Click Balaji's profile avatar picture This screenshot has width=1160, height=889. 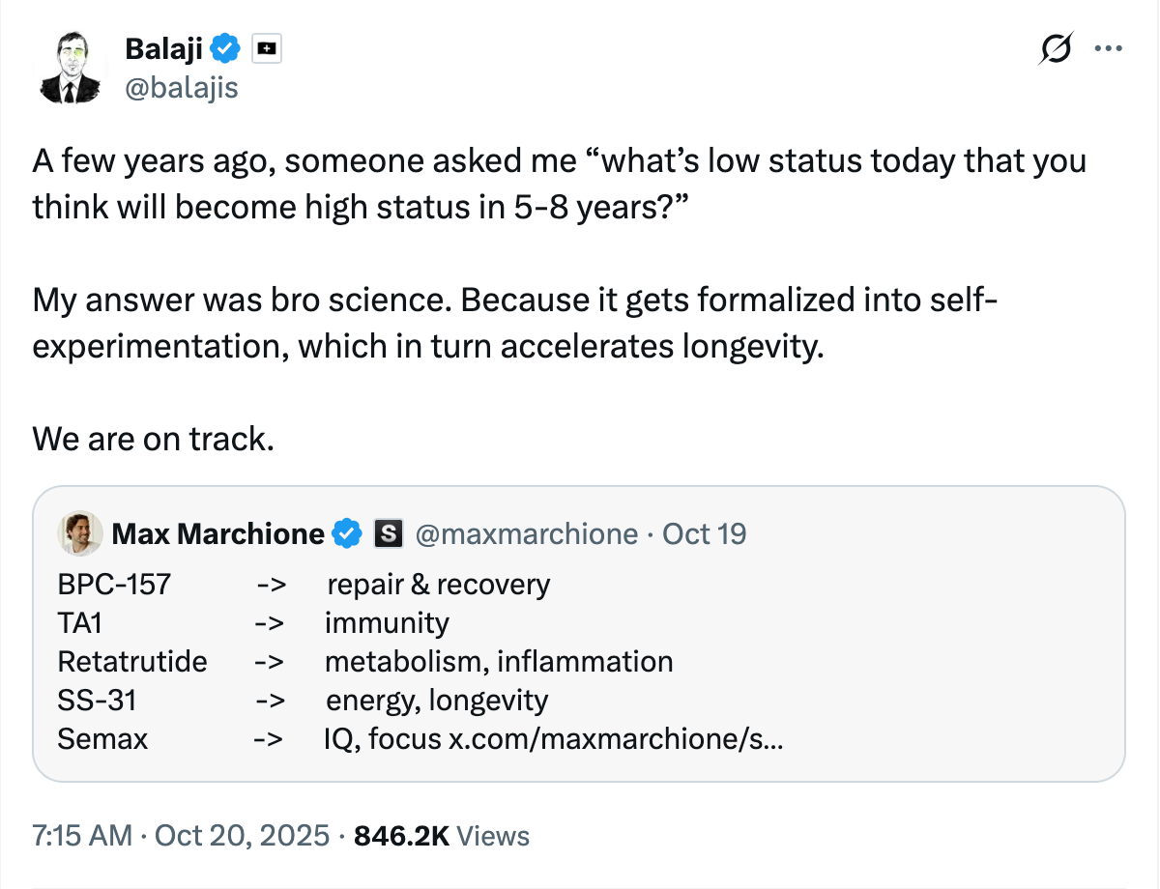(71, 67)
